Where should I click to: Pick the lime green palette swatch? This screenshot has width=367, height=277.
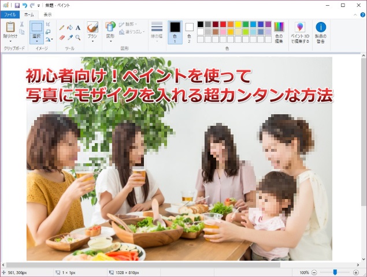pyautogui.click(x=246, y=32)
